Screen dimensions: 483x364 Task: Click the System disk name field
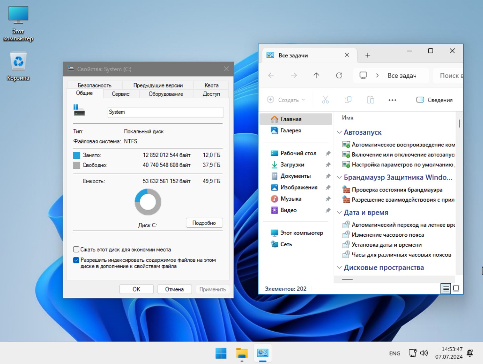165,112
